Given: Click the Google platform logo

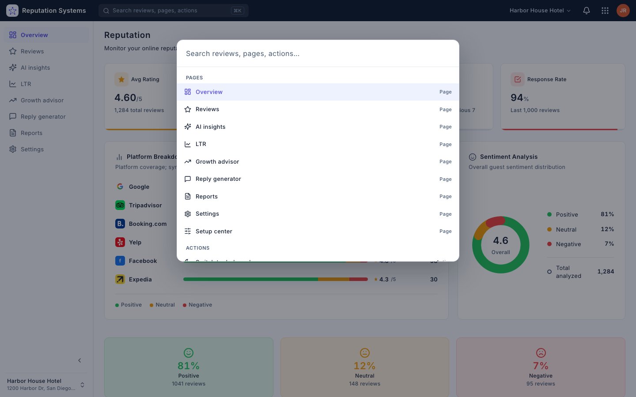Looking at the screenshot, I should click(120, 187).
